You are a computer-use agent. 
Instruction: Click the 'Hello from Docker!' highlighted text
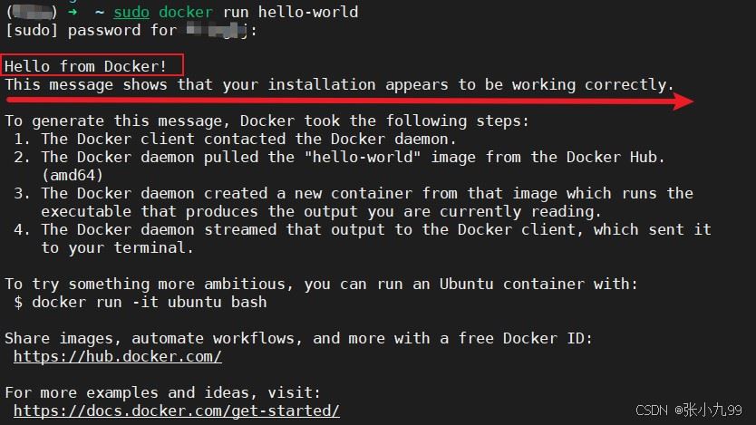click(86, 66)
